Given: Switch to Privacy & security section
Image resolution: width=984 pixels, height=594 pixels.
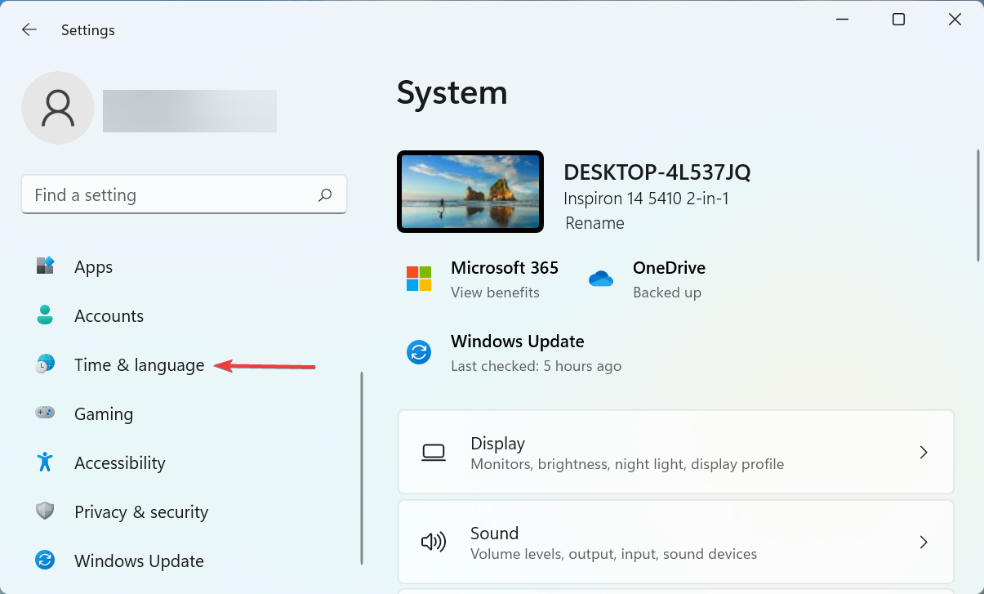Looking at the screenshot, I should (140, 511).
